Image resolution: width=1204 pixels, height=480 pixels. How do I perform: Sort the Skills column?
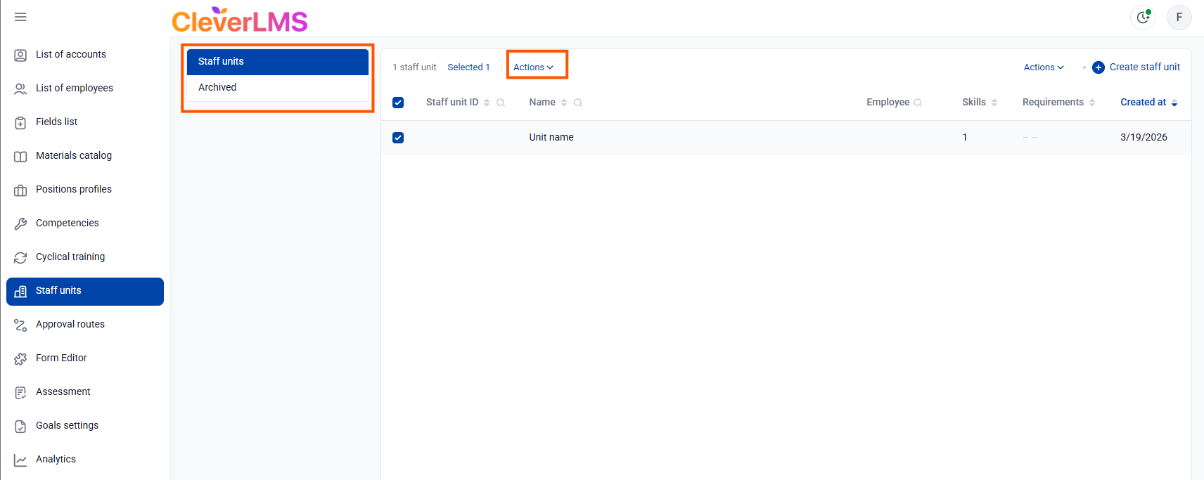pos(994,103)
